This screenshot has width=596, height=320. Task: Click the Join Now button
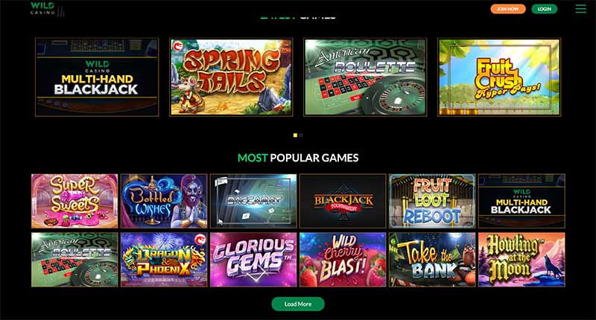(508, 9)
